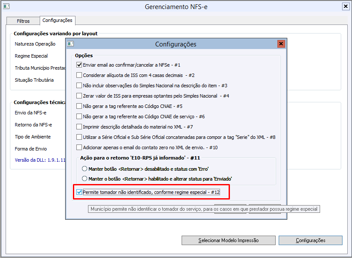The height and width of the screenshot is (258, 352).
Task: Select the Configurações tab
Action: pyautogui.click(x=57, y=20)
